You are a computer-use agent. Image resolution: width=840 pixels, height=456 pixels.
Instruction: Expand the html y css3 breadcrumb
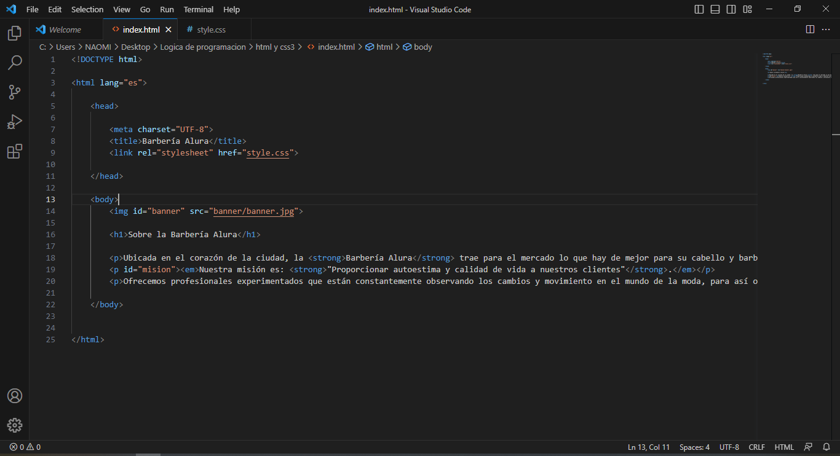point(275,47)
